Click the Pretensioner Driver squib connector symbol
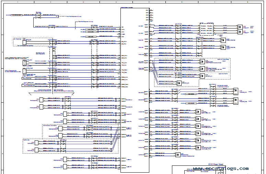266x174 pixels. (x=198, y=126)
